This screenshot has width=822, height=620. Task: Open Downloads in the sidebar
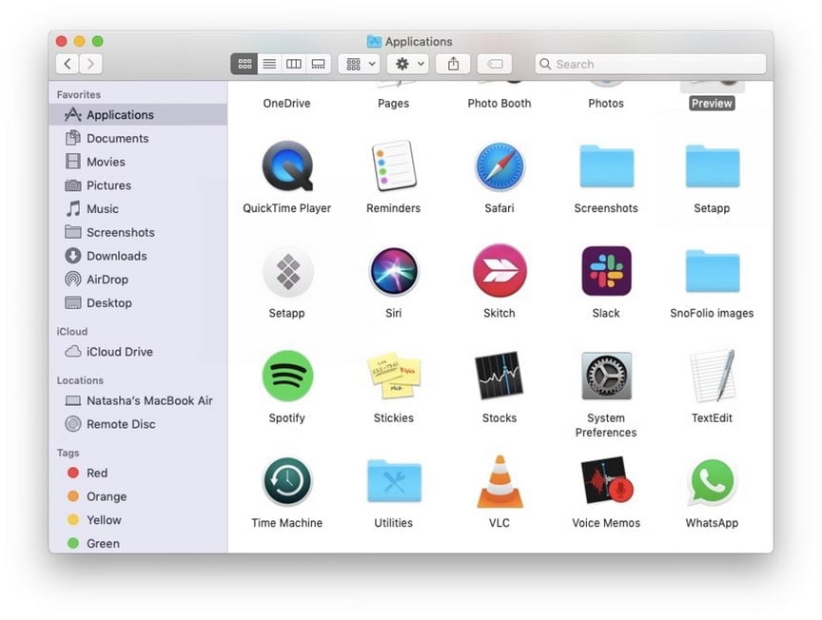[x=116, y=256]
